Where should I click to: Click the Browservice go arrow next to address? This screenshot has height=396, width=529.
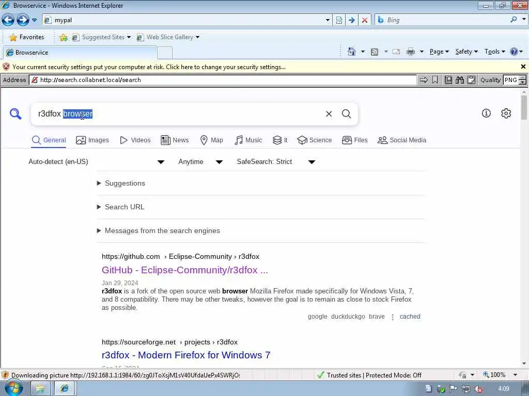pyautogui.click(x=424, y=80)
